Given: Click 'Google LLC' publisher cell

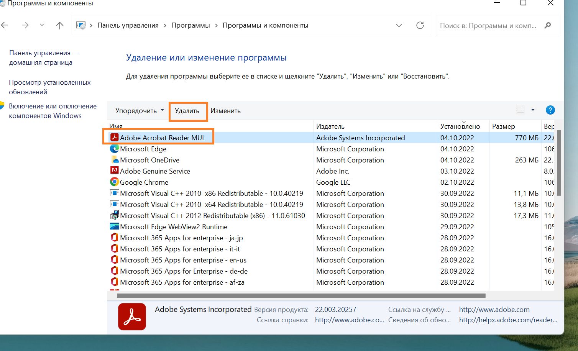Looking at the screenshot, I should 333,182.
